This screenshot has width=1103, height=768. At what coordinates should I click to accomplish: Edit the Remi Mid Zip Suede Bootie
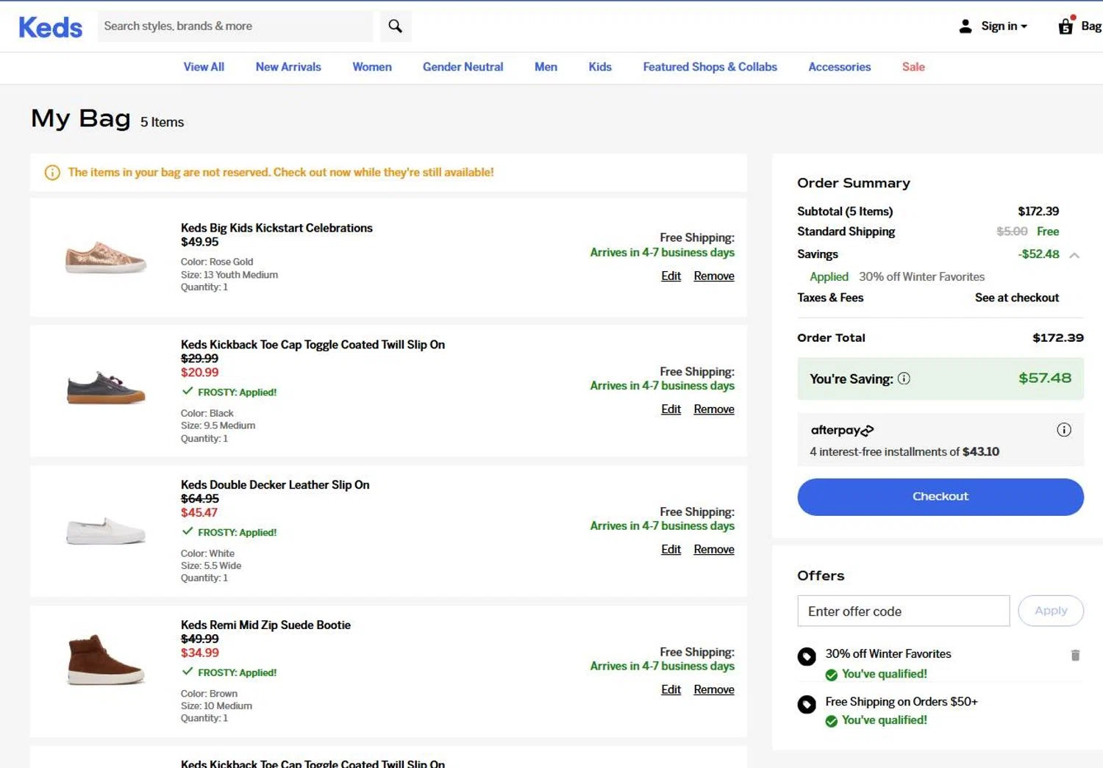(x=671, y=690)
